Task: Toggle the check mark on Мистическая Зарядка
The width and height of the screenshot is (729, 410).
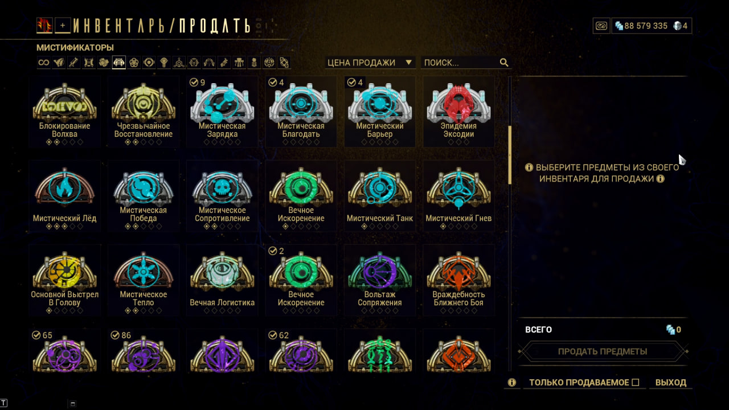Action: 193,83
